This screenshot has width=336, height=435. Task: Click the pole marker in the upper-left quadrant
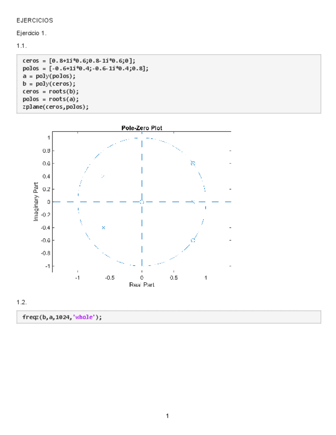[103, 176]
